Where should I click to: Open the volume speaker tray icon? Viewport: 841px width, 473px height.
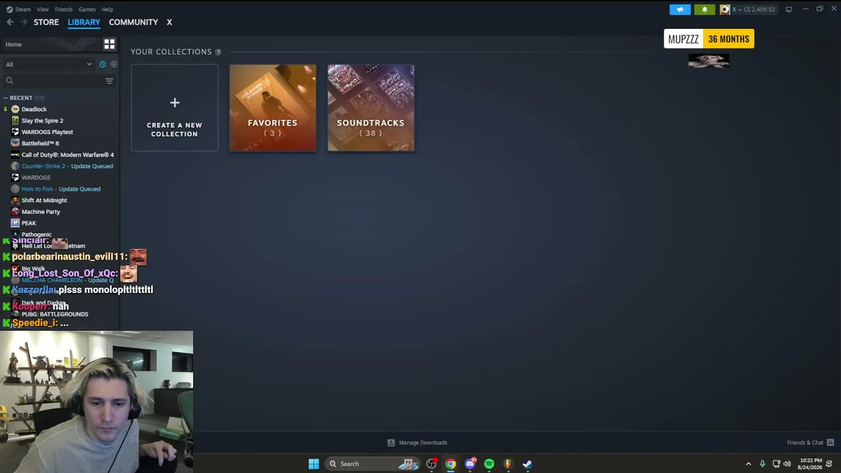pyautogui.click(x=787, y=464)
